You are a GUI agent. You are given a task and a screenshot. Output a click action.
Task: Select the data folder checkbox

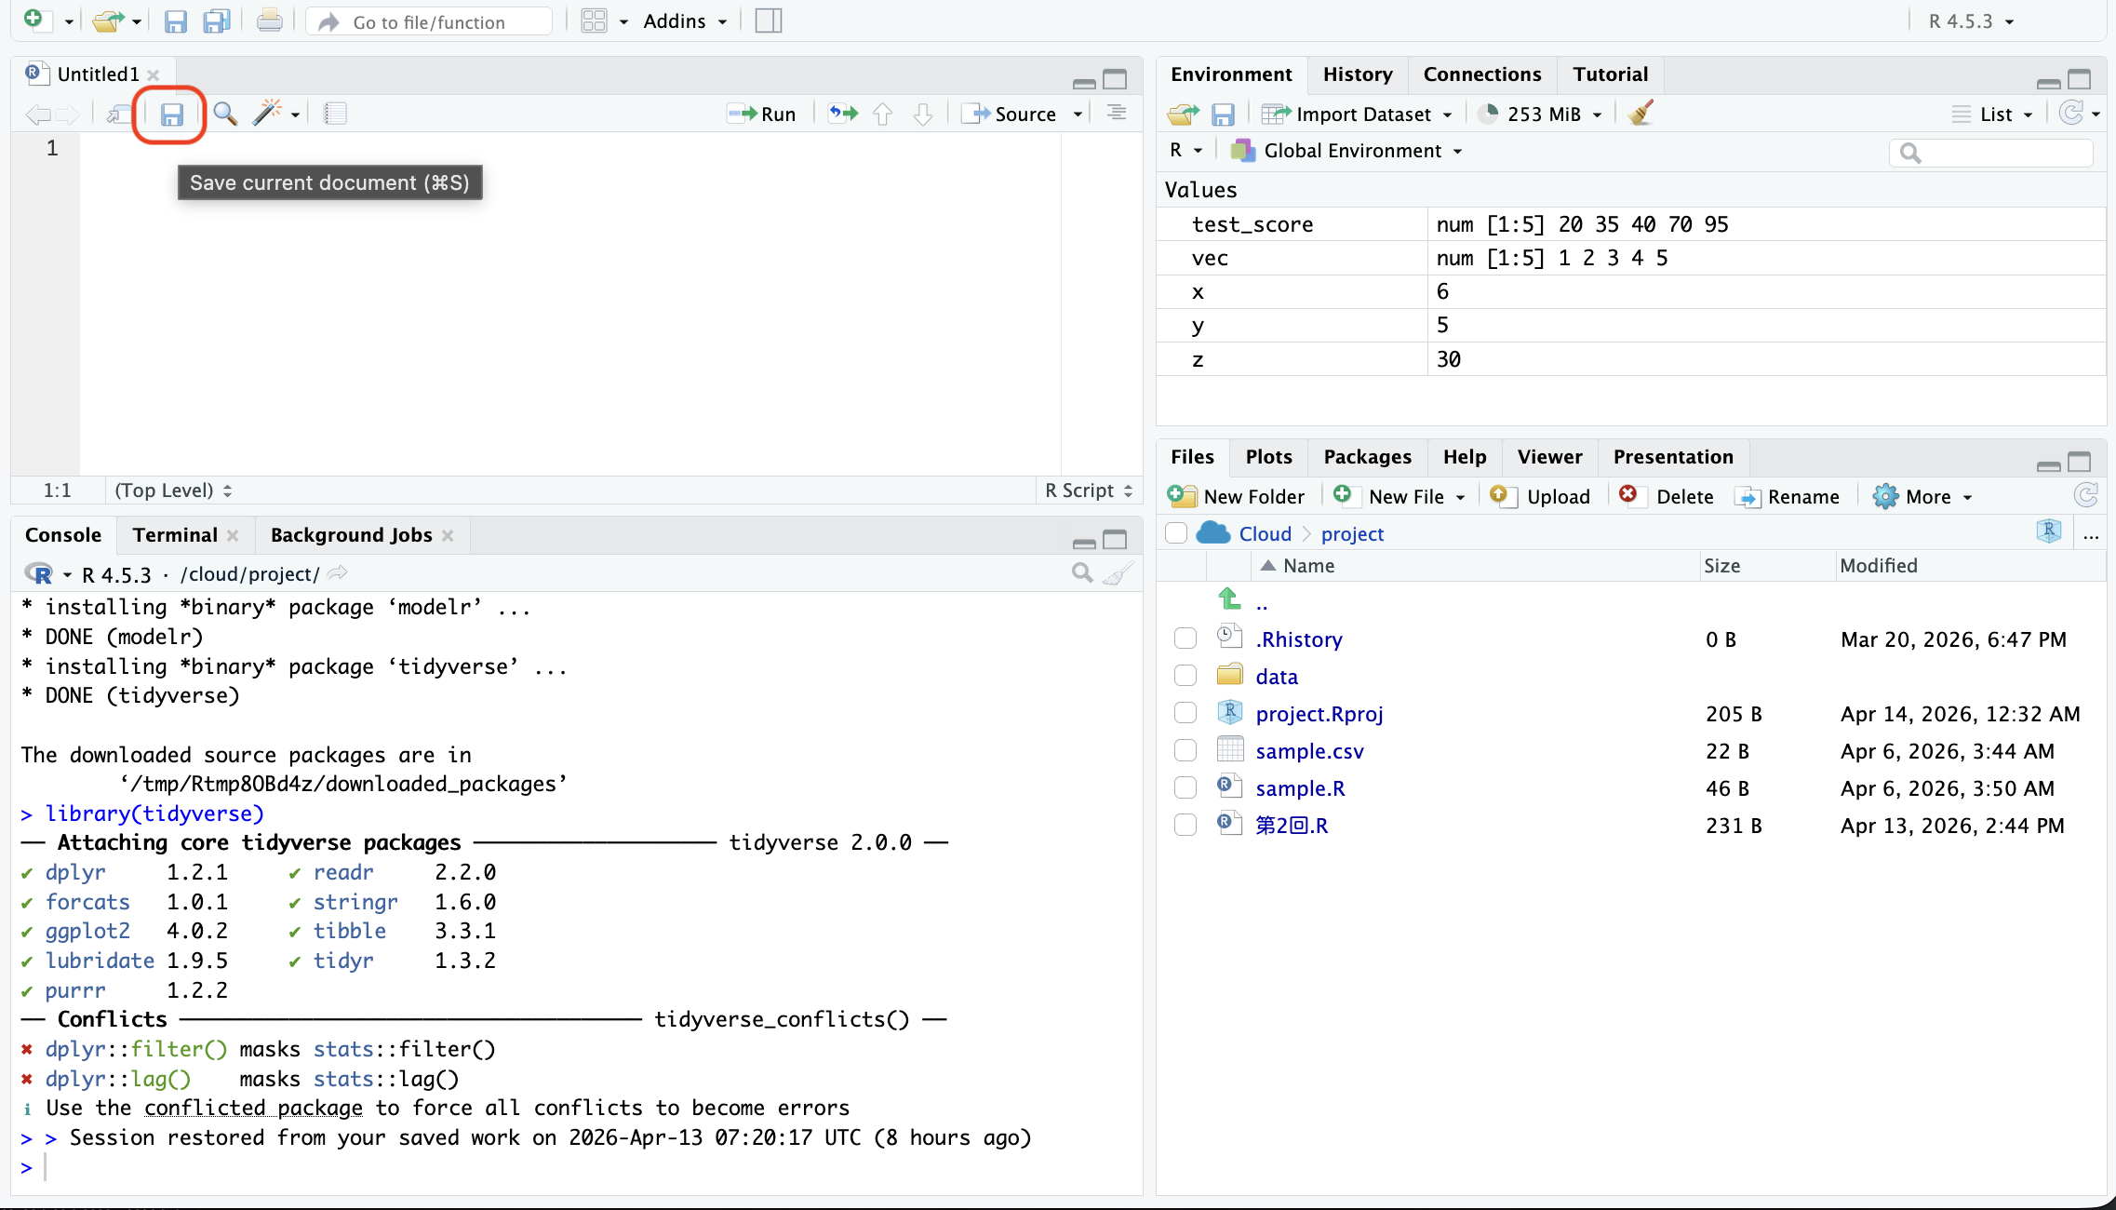tap(1185, 676)
